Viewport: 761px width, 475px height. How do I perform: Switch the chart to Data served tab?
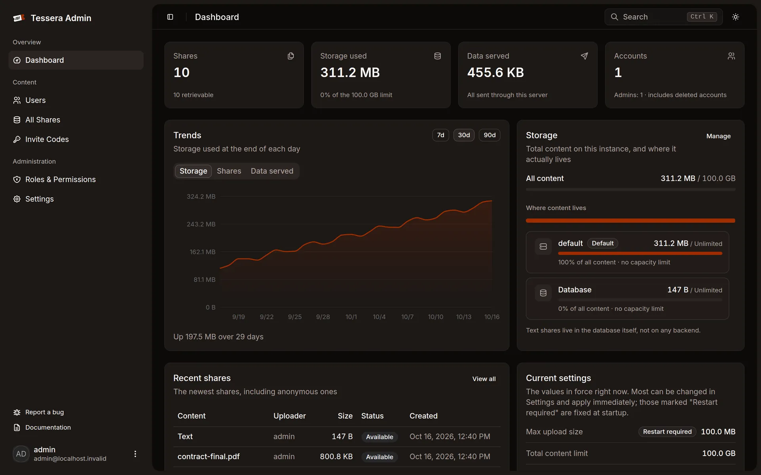click(x=272, y=171)
